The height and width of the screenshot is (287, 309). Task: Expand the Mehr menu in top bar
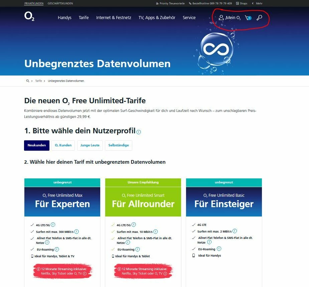257,3
